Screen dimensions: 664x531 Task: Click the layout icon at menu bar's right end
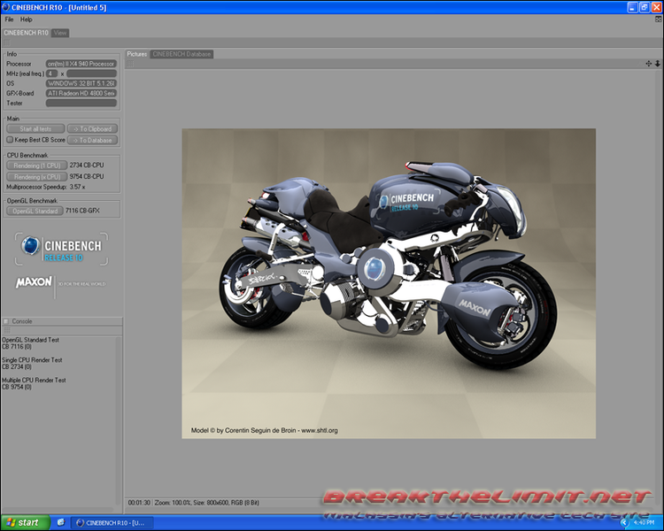[658, 19]
